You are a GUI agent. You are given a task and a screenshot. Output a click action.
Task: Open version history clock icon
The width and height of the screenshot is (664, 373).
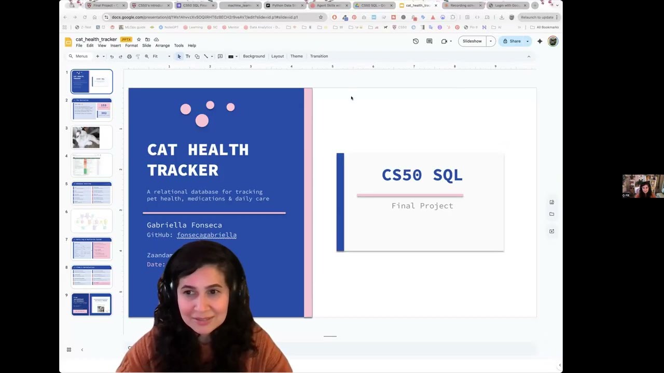pos(416,41)
